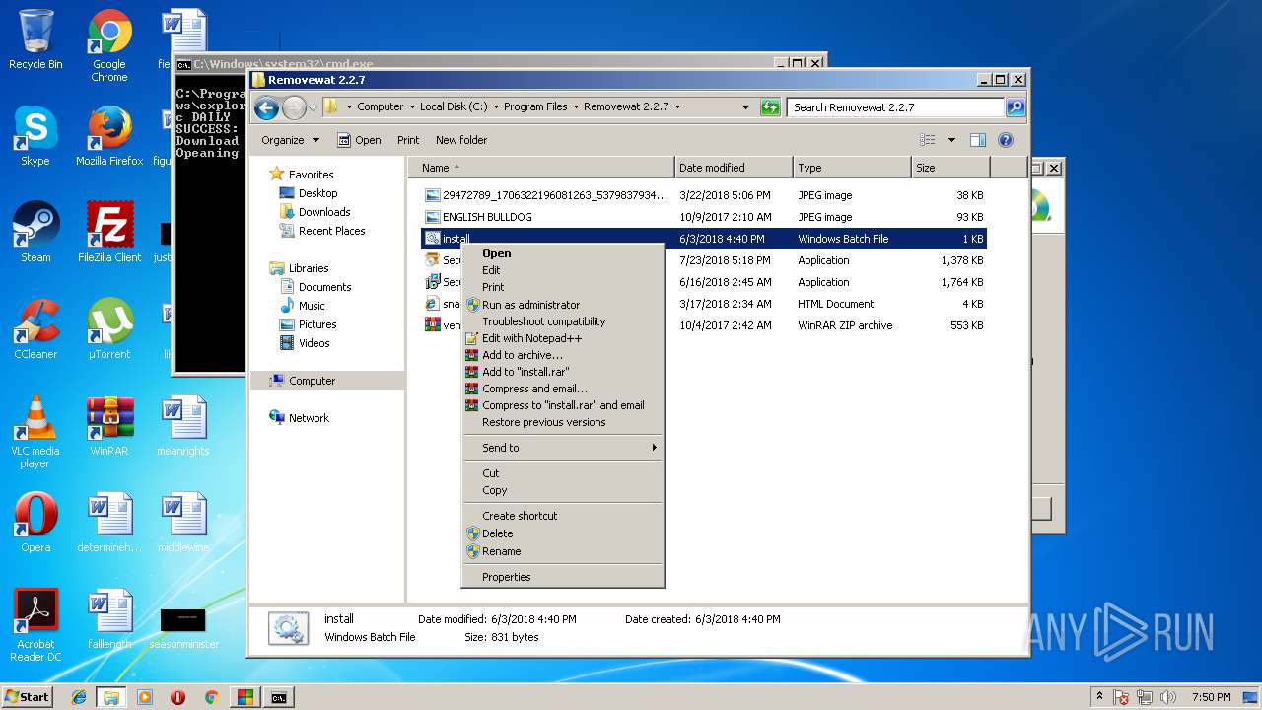Select Downloads under Favorites
This screenshot has width=1262, height=710.
[x=324, y=212]
